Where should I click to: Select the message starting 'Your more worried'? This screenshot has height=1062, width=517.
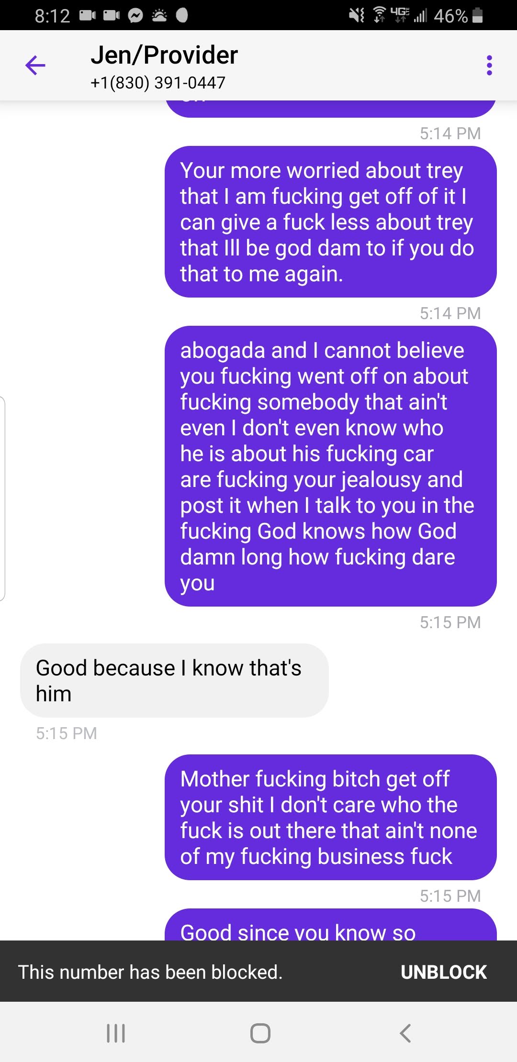pyautogui.click(x=330, y=221)
